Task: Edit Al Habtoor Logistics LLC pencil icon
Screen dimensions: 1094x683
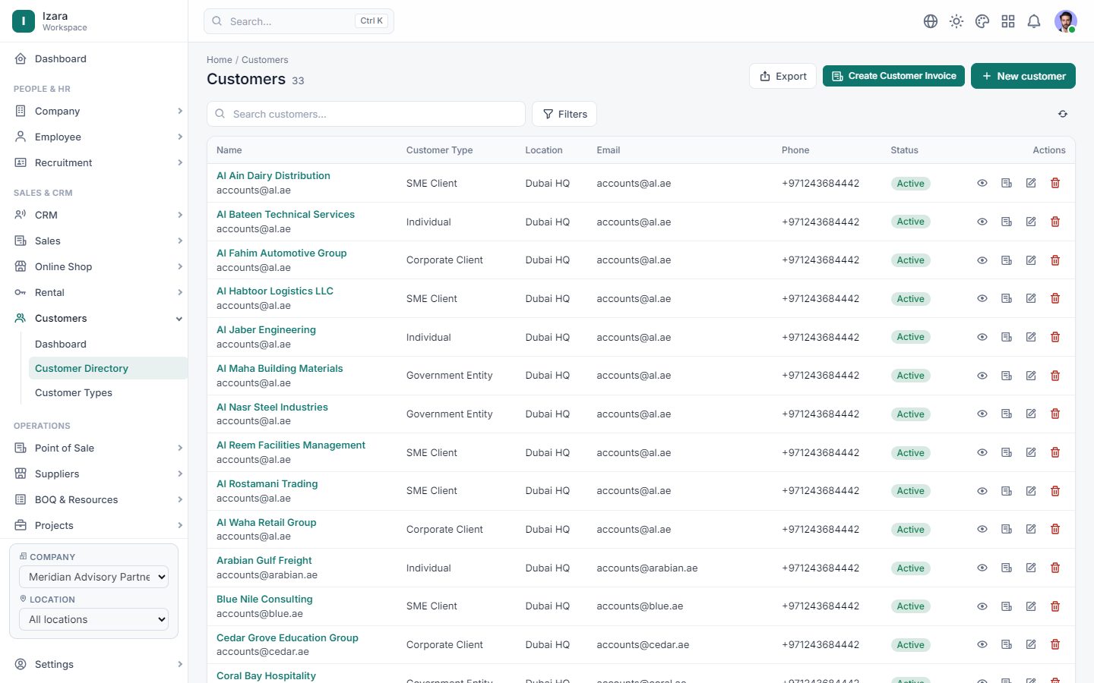Action: pyautogui.click(x=1031, y=298)
